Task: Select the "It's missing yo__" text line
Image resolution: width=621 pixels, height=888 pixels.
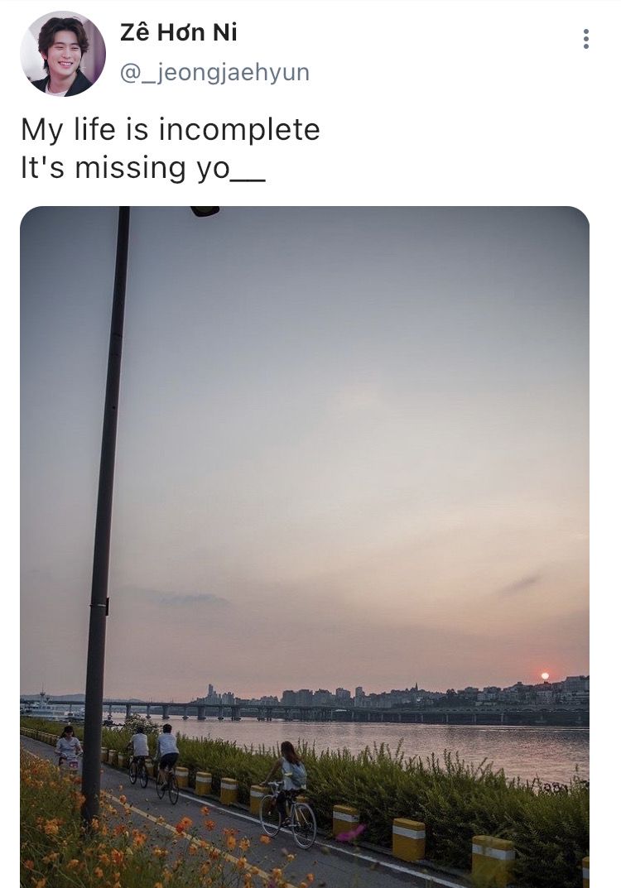Action: 142,168
